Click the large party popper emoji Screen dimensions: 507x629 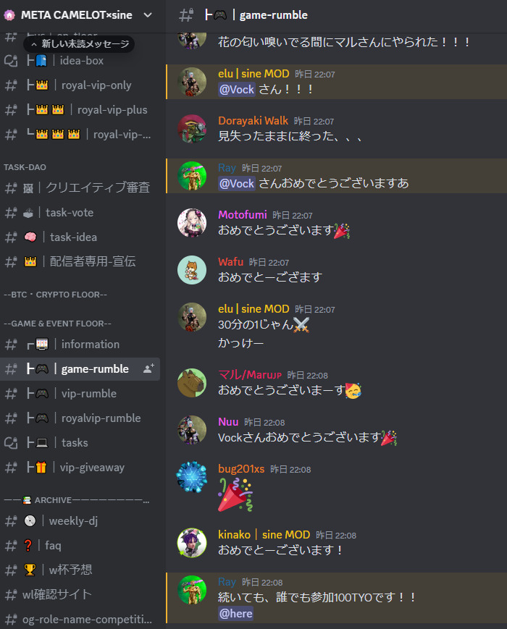point(235,495)
